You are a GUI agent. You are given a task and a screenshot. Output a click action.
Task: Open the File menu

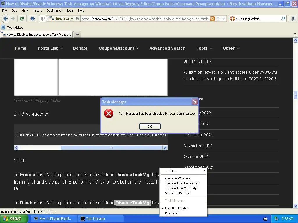point(4,10)
